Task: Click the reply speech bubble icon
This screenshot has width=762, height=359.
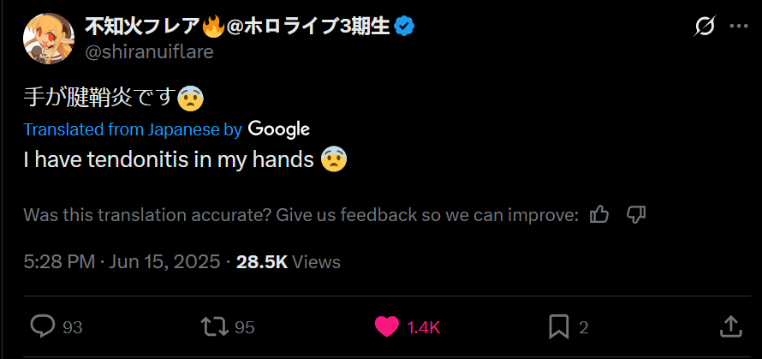Action: [43, 326]
